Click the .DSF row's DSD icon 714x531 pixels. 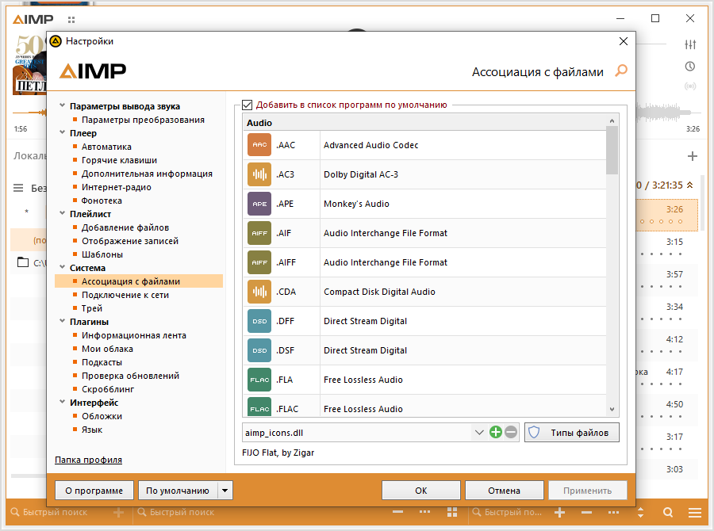[259, 350]
